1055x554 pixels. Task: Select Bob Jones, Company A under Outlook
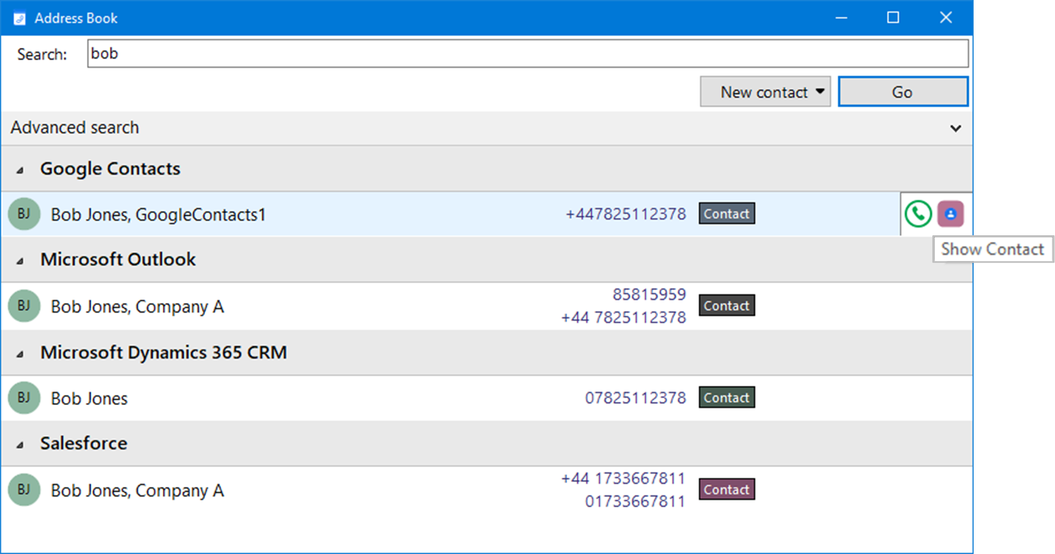tap(137, 306)
